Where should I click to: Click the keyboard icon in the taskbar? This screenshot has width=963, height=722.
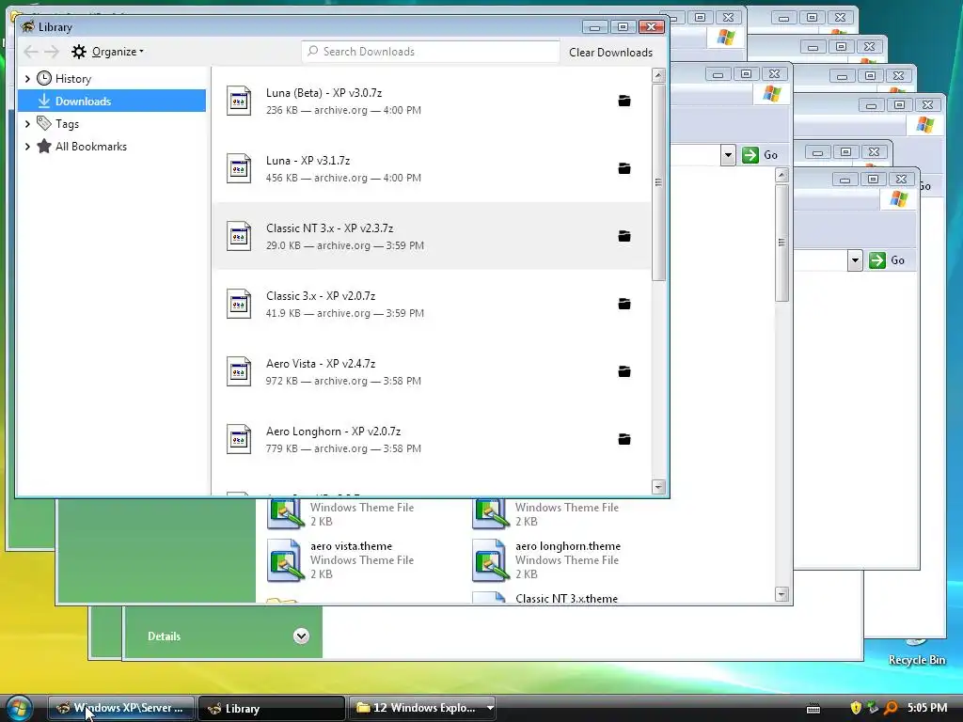click(813, 709)
